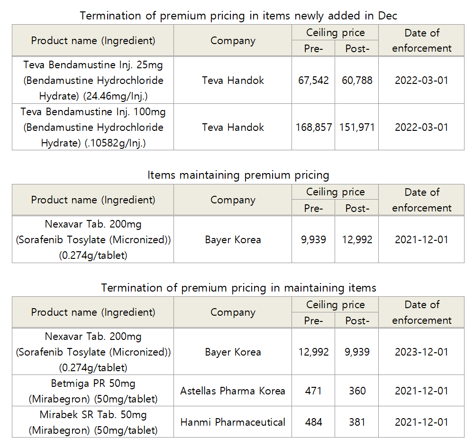The image size is (474, 448).
Task: Select the Betmiga PR 50mg product cell
Action: [93, 391]
